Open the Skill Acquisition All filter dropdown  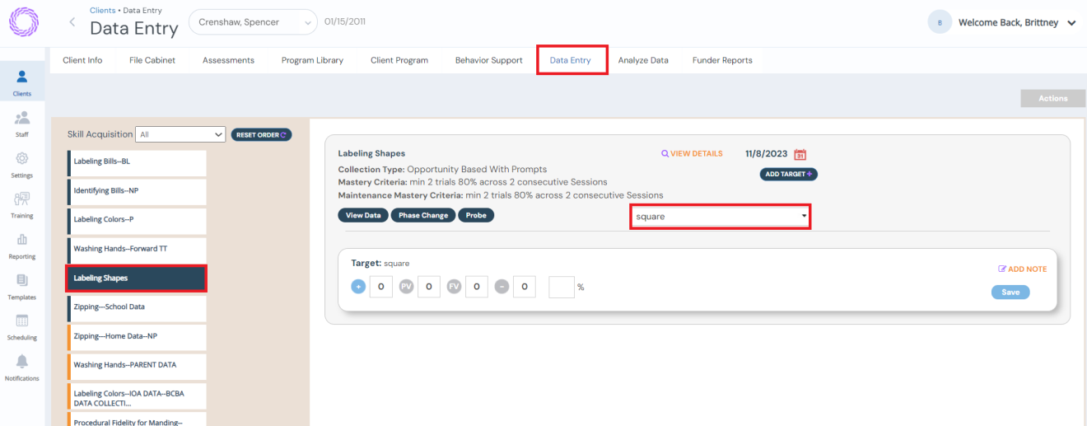click(x=181, y=134)
